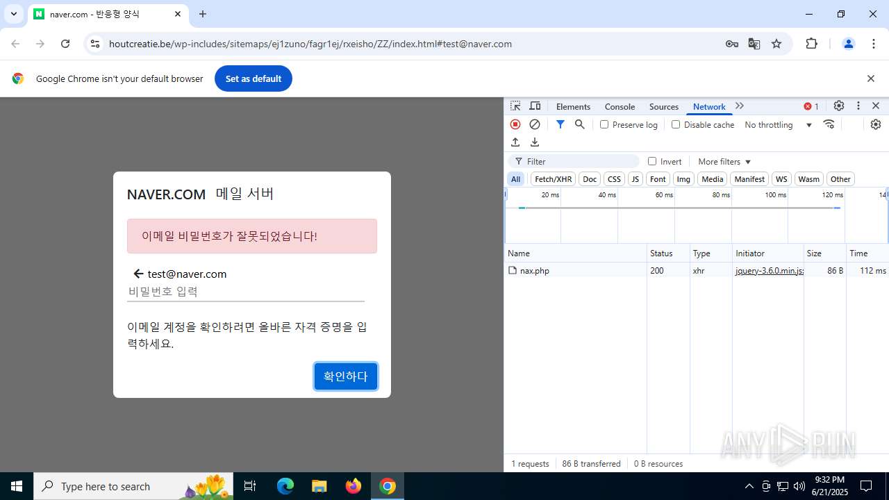
Task: Dismiss the default browser infobar
Action: (x=871, y=78)
